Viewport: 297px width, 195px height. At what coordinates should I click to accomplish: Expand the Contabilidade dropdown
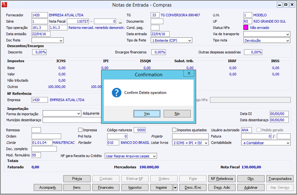point(266,143)
